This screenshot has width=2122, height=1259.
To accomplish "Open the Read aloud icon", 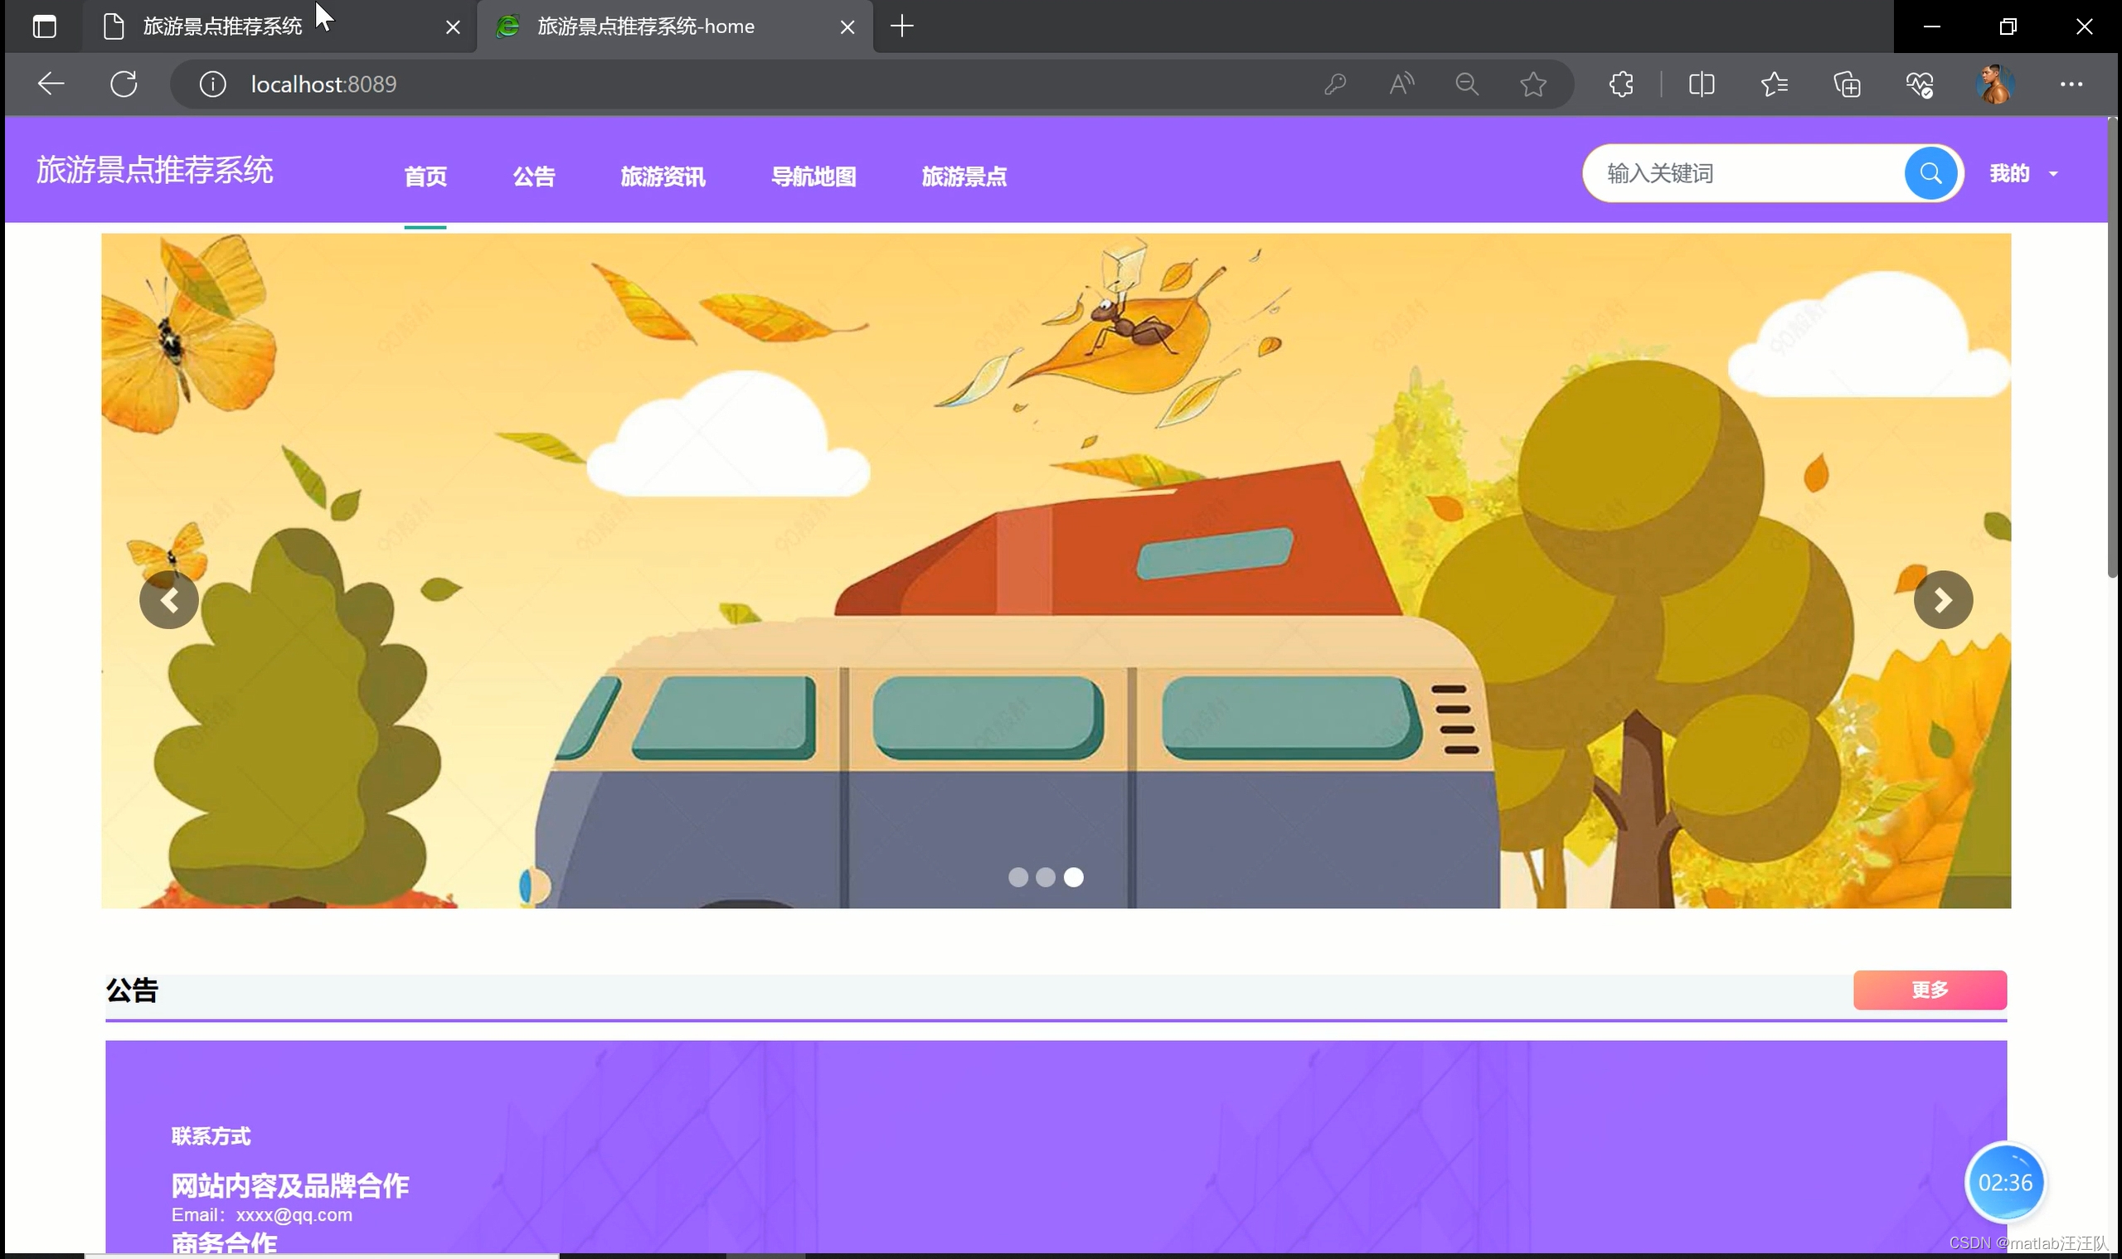I will 1401,84.
